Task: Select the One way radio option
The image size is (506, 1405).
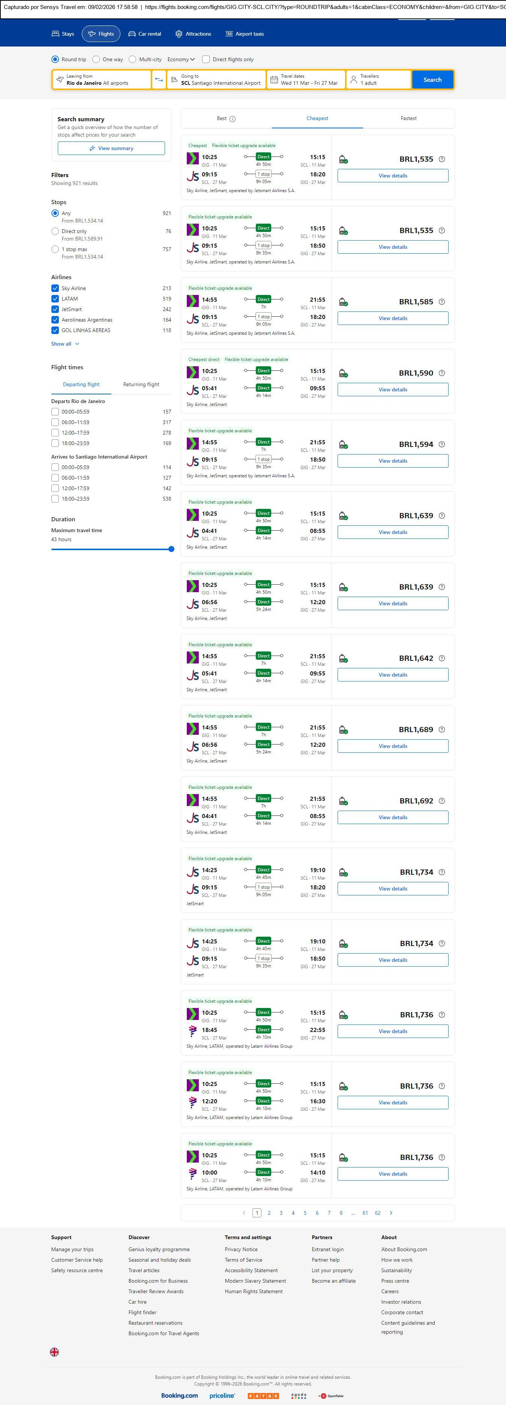Action: click(96, 59)
